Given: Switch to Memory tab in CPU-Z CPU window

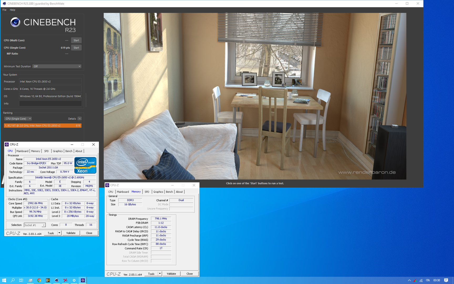Looking at the screenshot, I should [36, 151].
